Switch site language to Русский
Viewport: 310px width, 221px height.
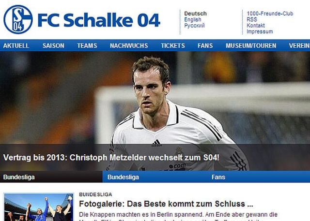(x=194, y=26)
